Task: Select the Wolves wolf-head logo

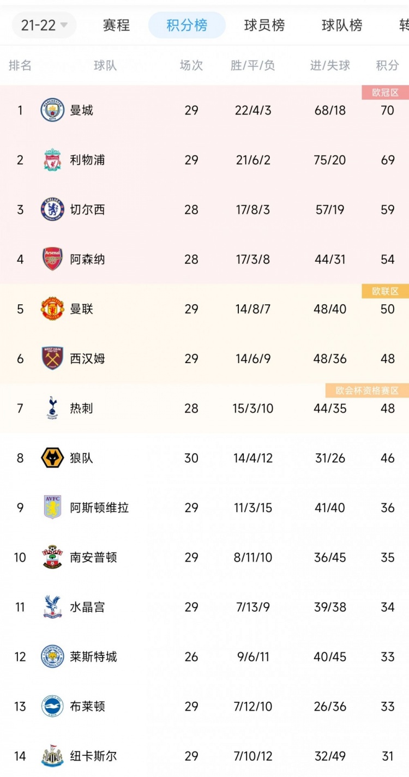Action: tap(52, 457)
